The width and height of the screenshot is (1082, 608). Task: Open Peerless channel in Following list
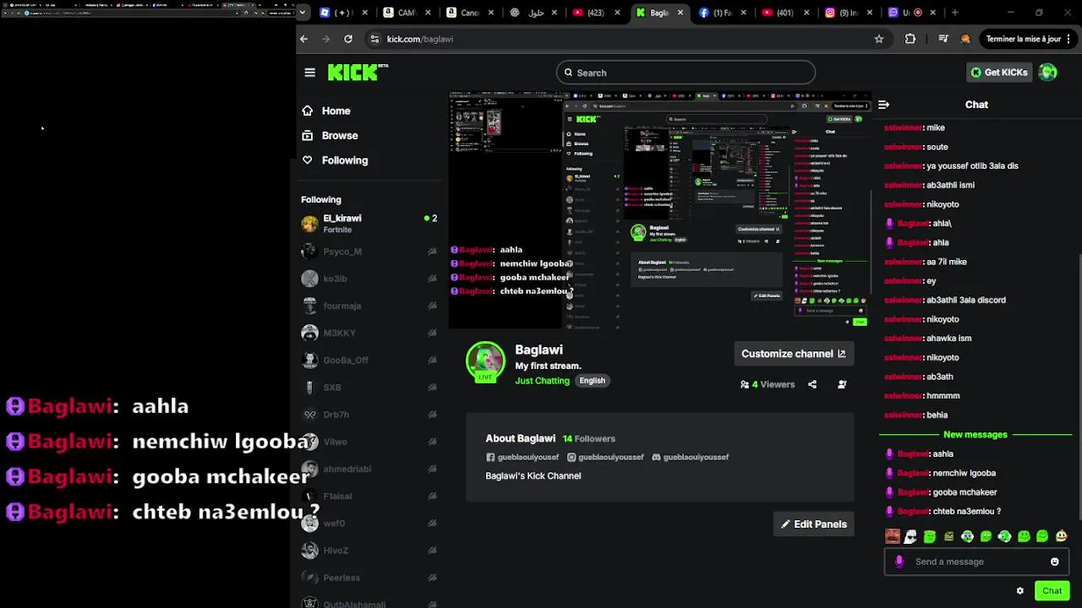click(x=369, y=578)
